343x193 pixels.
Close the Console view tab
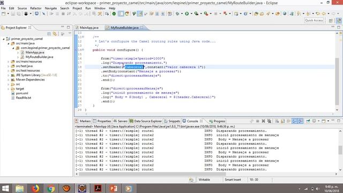coord(201,121)
